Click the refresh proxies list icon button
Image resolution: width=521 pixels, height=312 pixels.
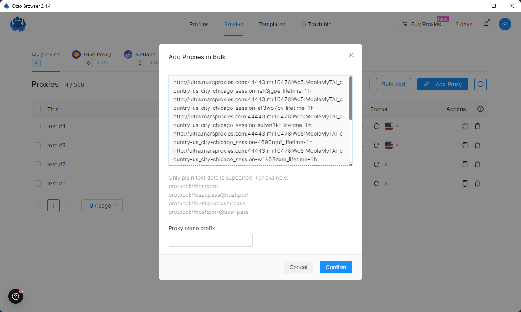pyautogui.click(x=481, y=84)
